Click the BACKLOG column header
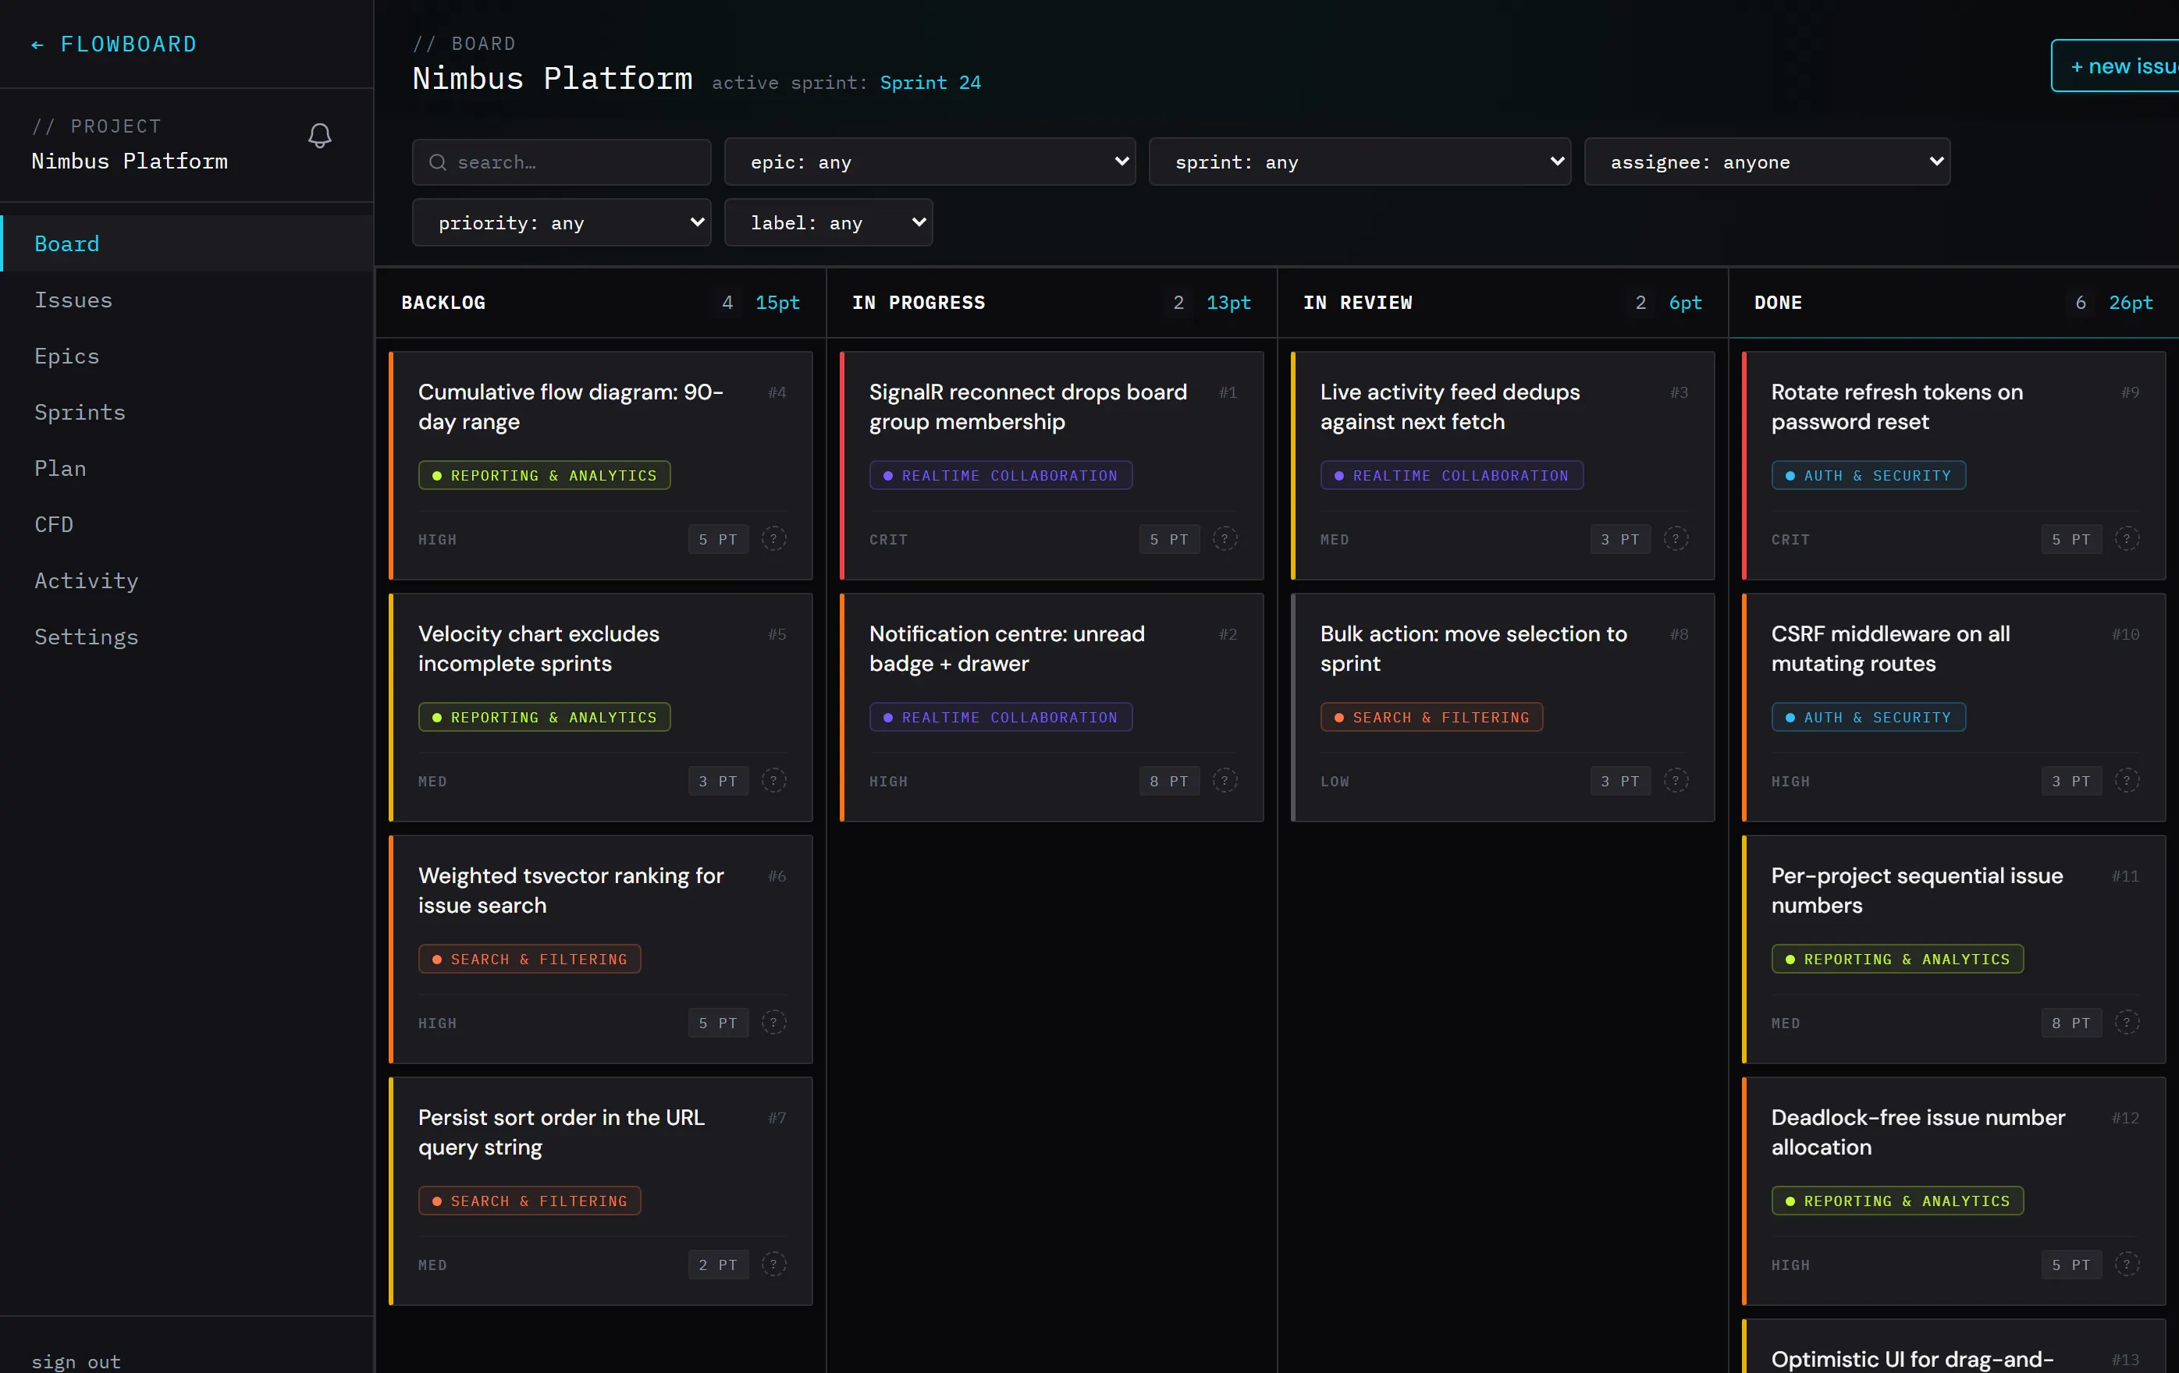 point(443,302)
